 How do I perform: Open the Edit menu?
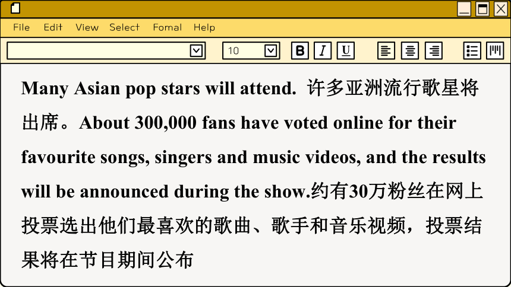pos(53,27)
